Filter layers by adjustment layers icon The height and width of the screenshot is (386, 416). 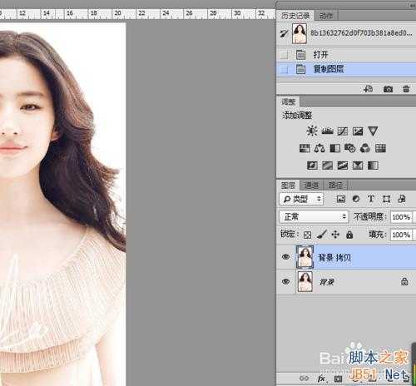click(356, 199)
